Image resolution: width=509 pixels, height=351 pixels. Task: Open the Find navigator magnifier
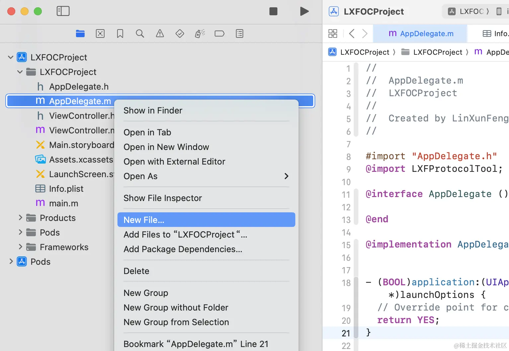[140, 34]
